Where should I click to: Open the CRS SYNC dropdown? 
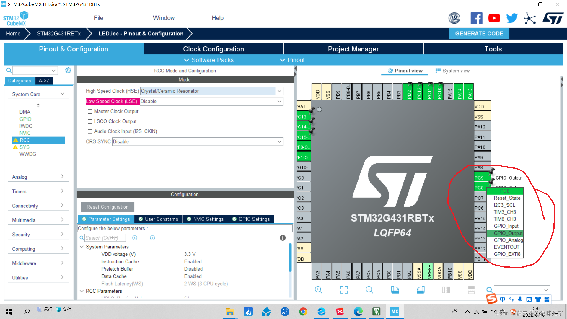click(279, 141)
